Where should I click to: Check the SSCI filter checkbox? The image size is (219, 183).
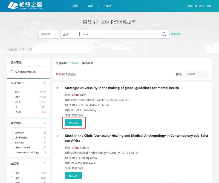[x=12, y=102]
